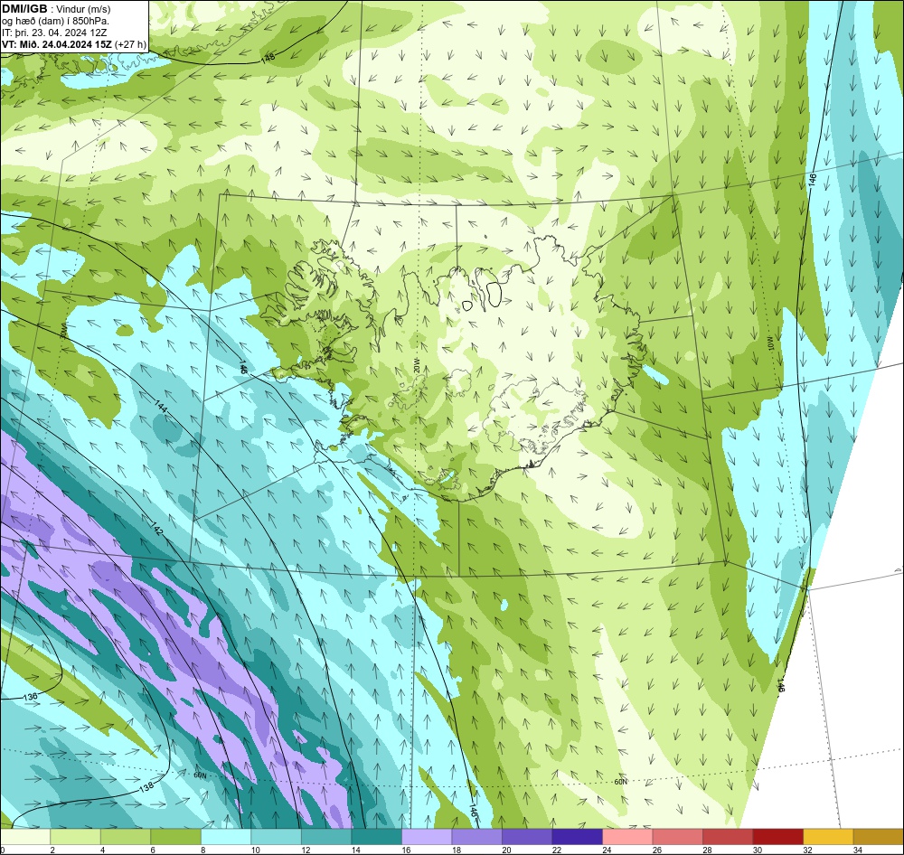Click the '136' height contour label

pyautogui.click(x=31, y=697)
